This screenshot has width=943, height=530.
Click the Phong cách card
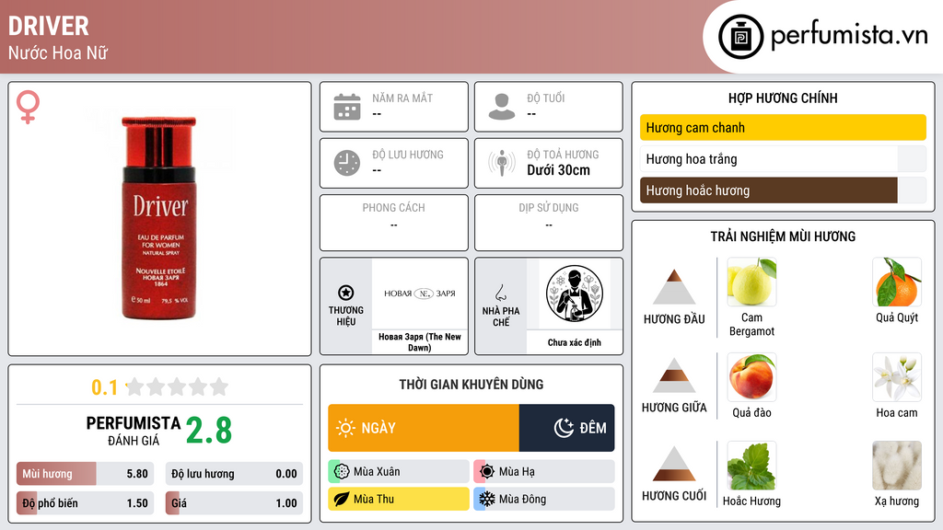[x=394, y=223]
